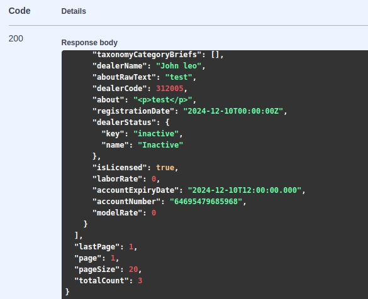Click the "John leo" dealerName value
This screenshot has width=368, height=299.
179,66
